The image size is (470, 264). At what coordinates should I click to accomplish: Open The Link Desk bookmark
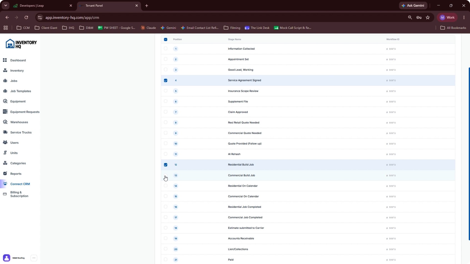pyautogui.click(x=257, y=28)
